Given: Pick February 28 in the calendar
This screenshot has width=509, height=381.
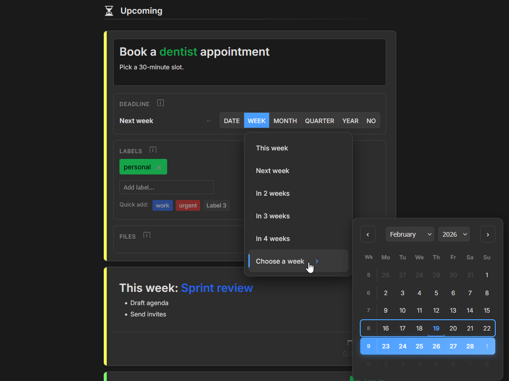Looking at the screenshot, I should point(470,346).
